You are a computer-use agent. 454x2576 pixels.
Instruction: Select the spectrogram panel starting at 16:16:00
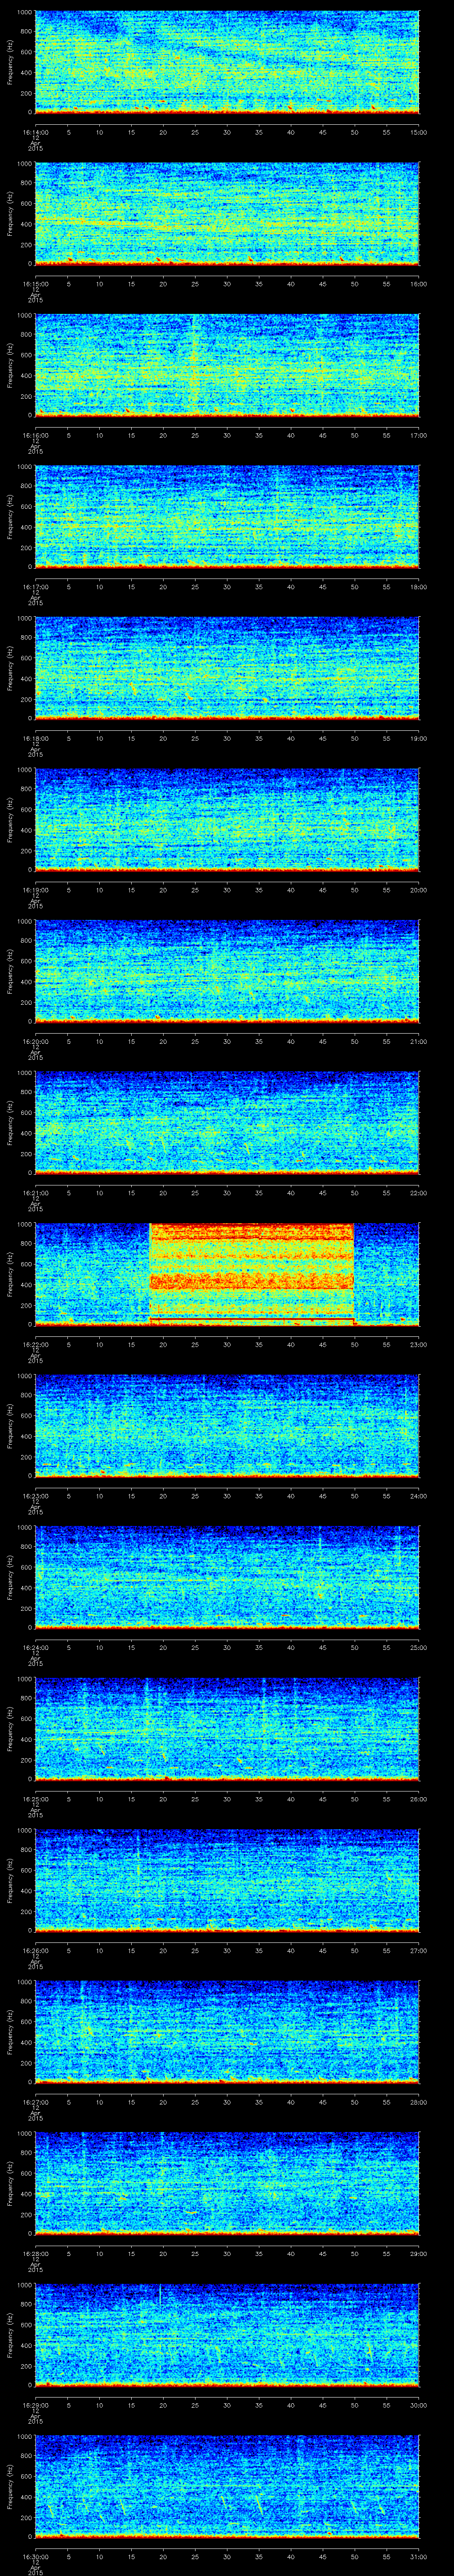pyautogui.click(x=227, y=365)
